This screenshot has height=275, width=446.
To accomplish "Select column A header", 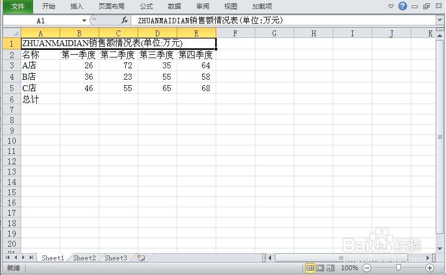I will [x=41, y=33].
